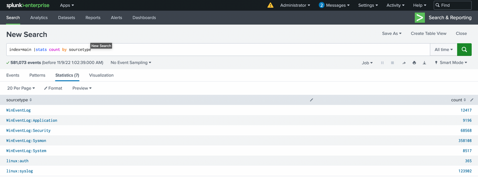Open the Job dropdown menu
The width and height of the screenshot is (478, 177).
tap(367, 63)
